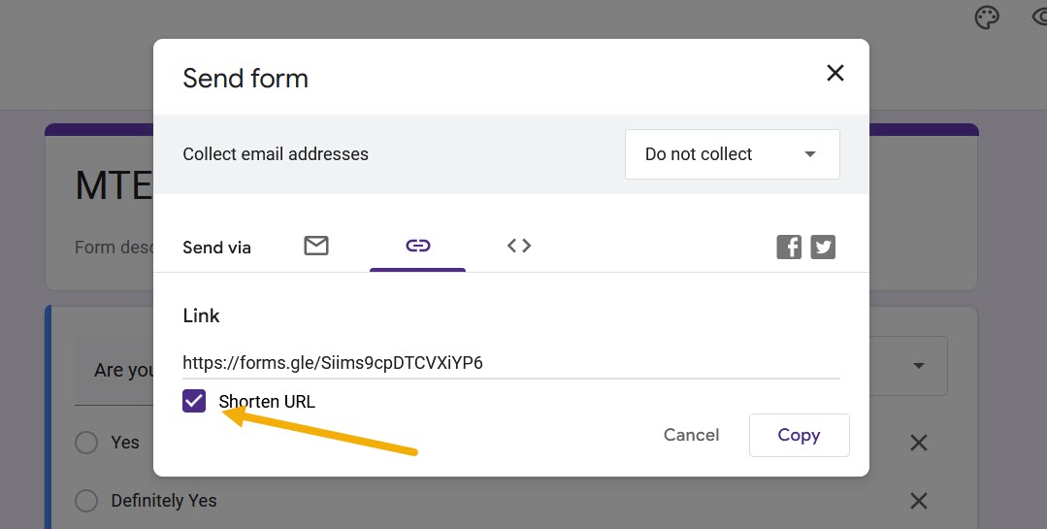Remove the Definitely Yes answer option
Screen dimensions: 1047x529
pyautogui.click(x=919, y=500)
